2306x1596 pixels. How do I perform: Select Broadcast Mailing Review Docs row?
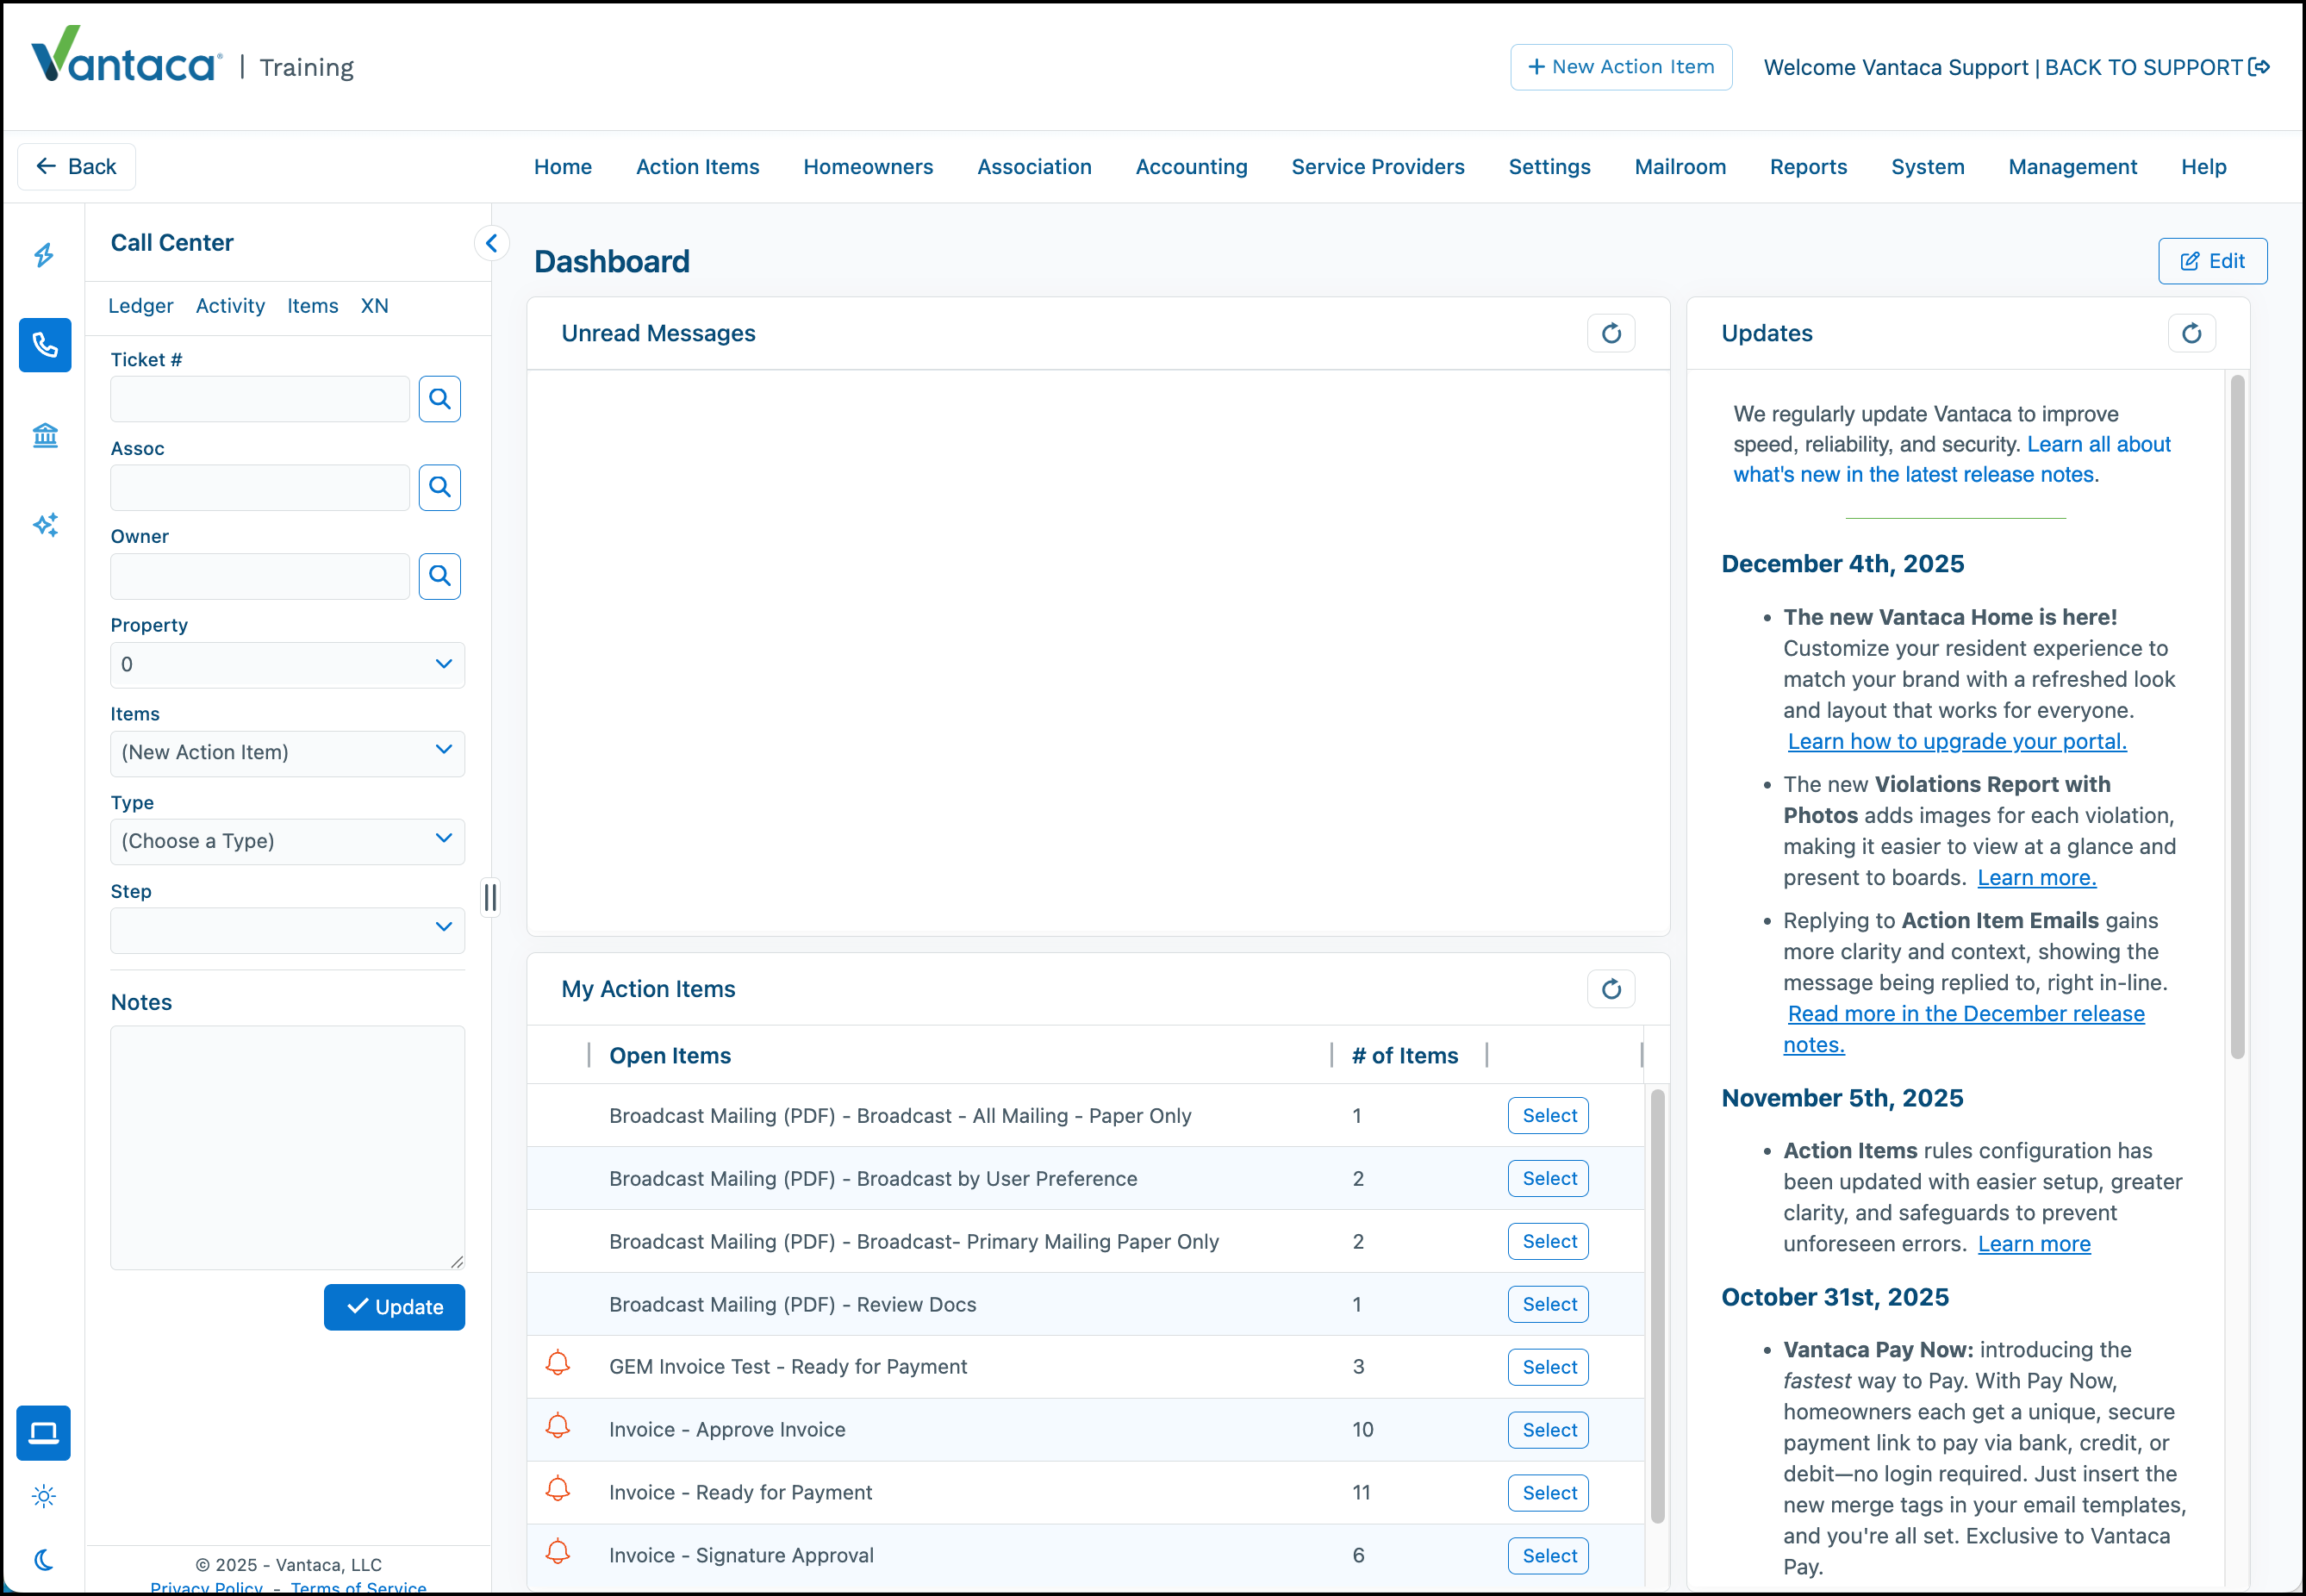tap(1548, 1304)
